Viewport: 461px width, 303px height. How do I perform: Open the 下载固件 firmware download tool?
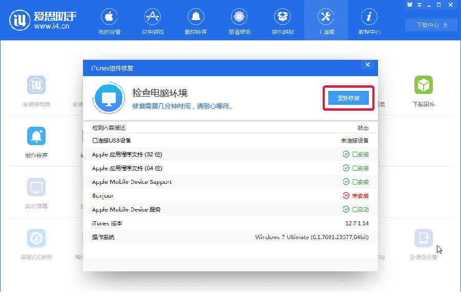coord(424,91)
